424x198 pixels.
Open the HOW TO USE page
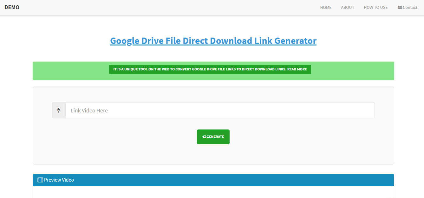pos(375,8)
